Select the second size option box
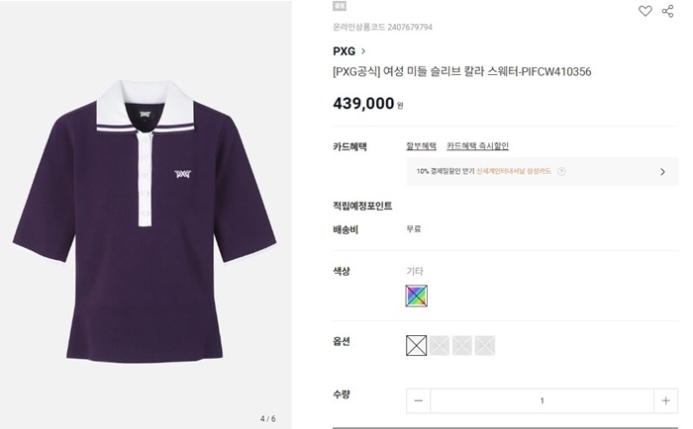Viewport: 693px width, 429px height. 440,345
